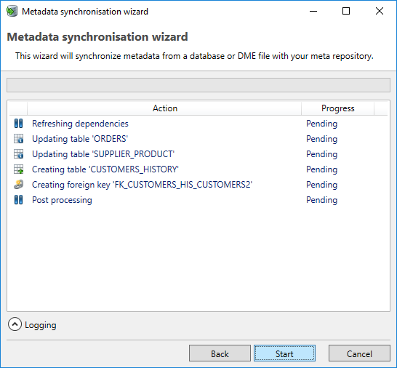Viewport: 397px width, 368px height.
Task: Cancel the synchronisation wizard
Action: click(x=359, y=353)
